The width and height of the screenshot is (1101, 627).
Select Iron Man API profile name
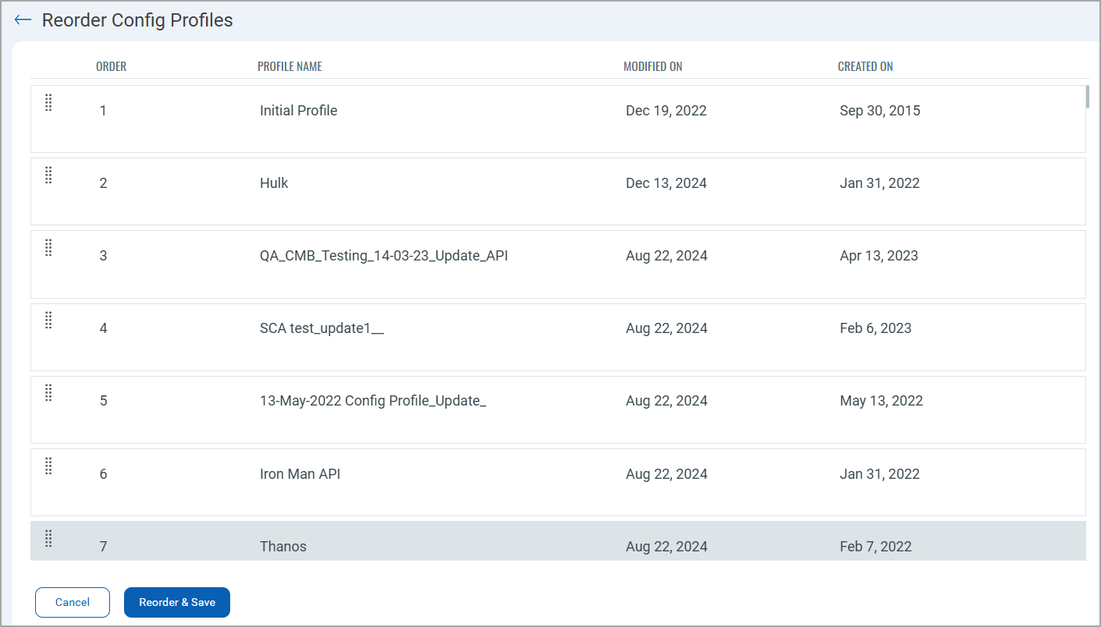pyautogui.click(x=300, y=474)
